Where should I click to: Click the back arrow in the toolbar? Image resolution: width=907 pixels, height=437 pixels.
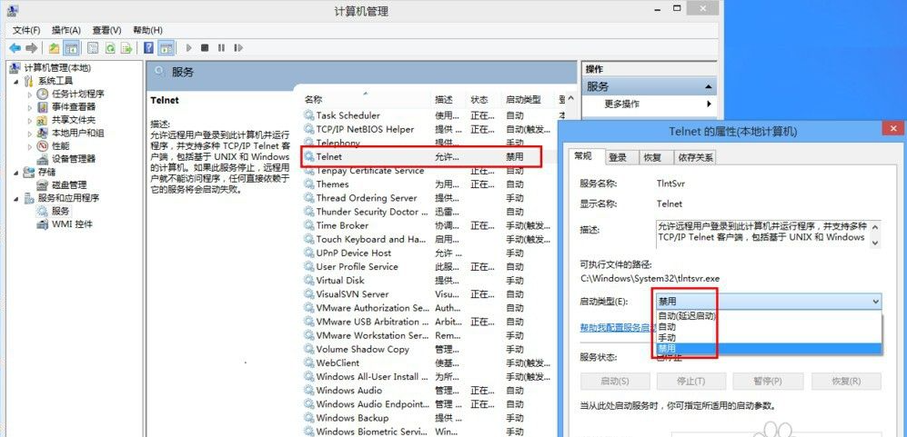pos(15,47)
